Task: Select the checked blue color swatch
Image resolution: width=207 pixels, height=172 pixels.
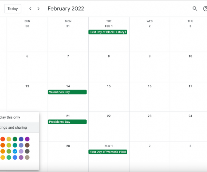Action: (15, 151)
